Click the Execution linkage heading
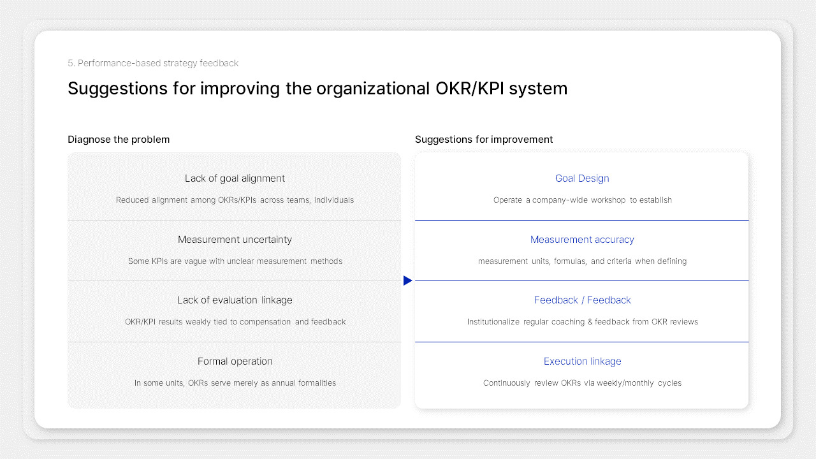 582,361
